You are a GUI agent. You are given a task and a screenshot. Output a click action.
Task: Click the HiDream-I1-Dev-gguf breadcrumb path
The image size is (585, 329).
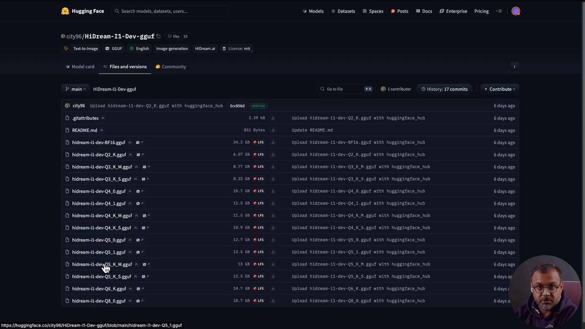[115, 89]
